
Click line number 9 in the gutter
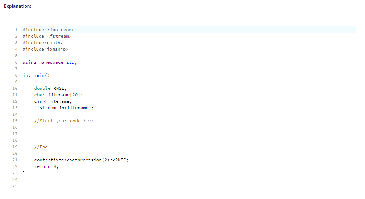[16, 82]
